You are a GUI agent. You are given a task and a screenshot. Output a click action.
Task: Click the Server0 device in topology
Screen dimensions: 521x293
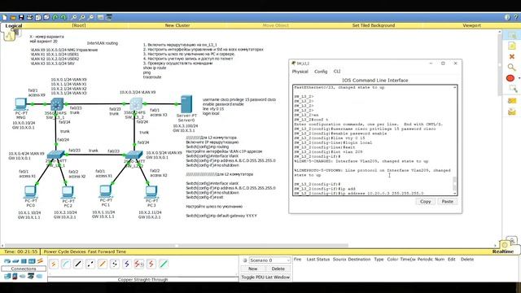(186, 104)
